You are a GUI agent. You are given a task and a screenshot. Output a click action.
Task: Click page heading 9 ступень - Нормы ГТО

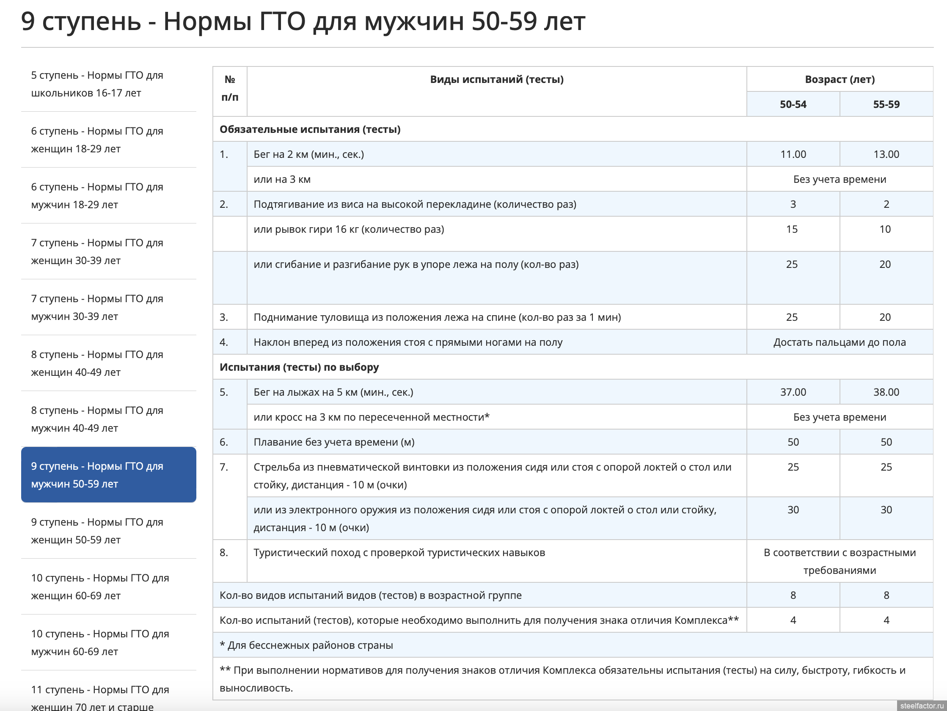pos(303,21)
